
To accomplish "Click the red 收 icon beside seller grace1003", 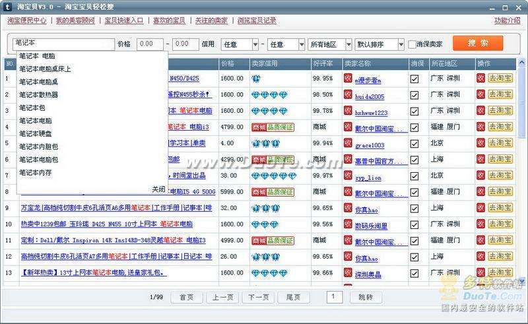I will pos(348,143).
